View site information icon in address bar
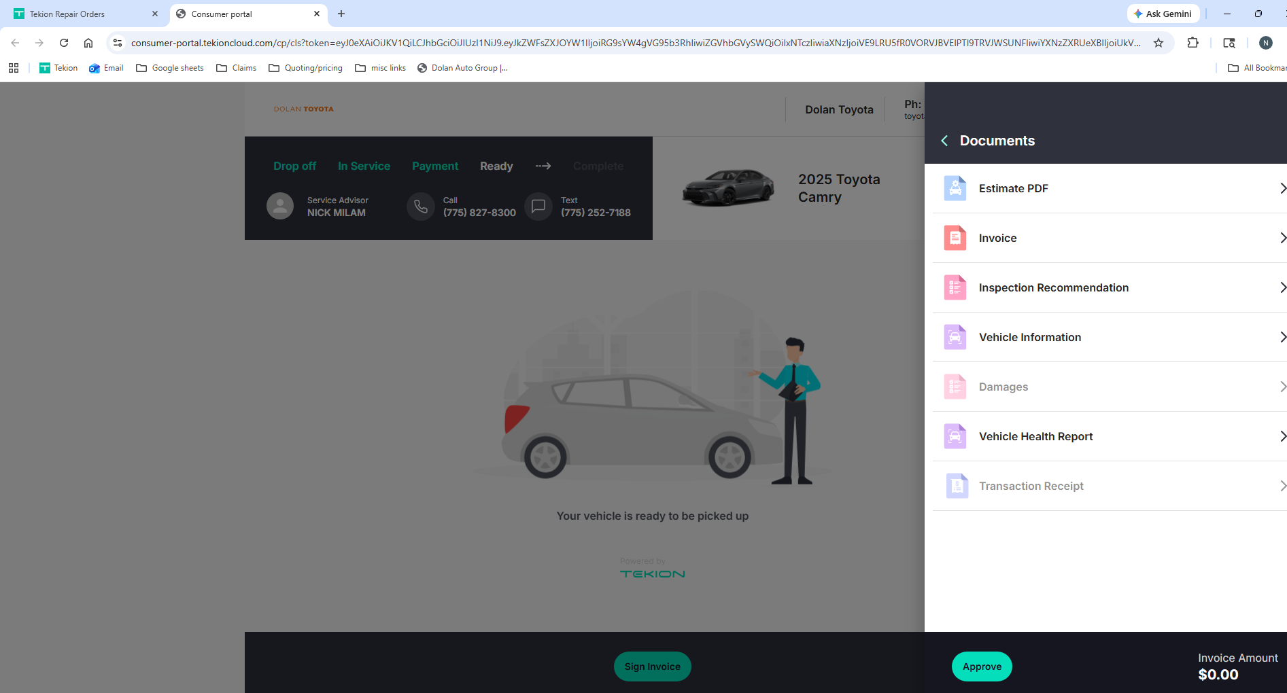This screenshot has width=1287, height=693. coord(118,43)
